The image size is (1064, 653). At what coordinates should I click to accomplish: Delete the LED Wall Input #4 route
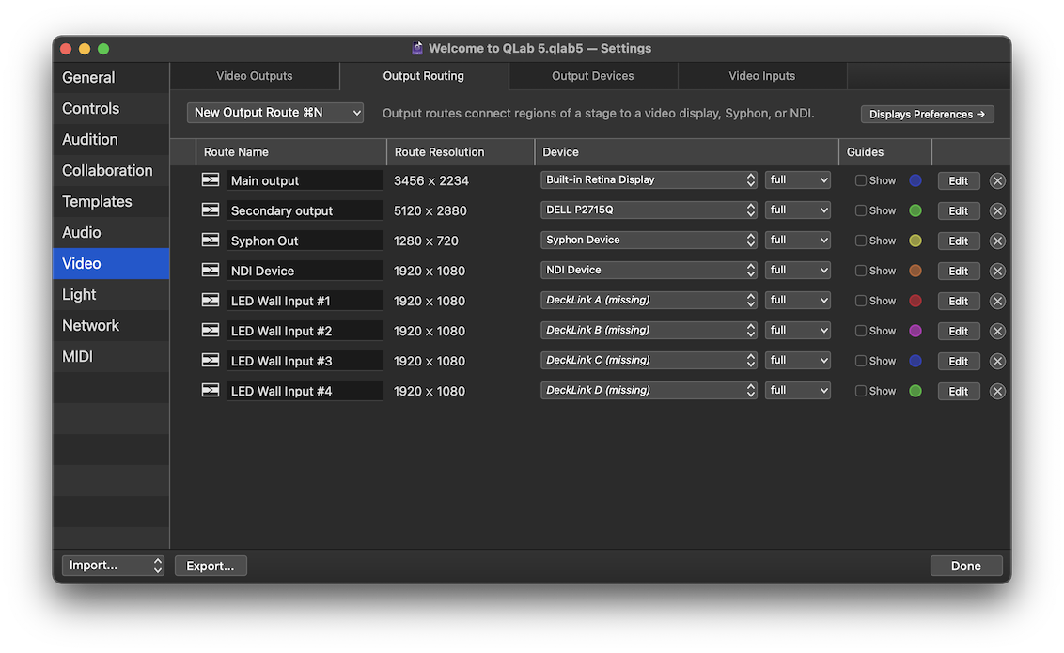click(997, 390)
